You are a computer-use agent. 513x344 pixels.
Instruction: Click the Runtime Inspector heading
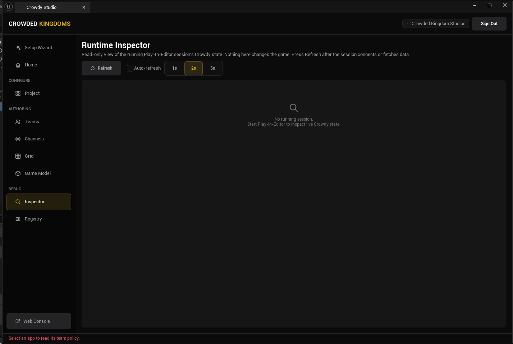pyautogui.click(x=116, y=45)
